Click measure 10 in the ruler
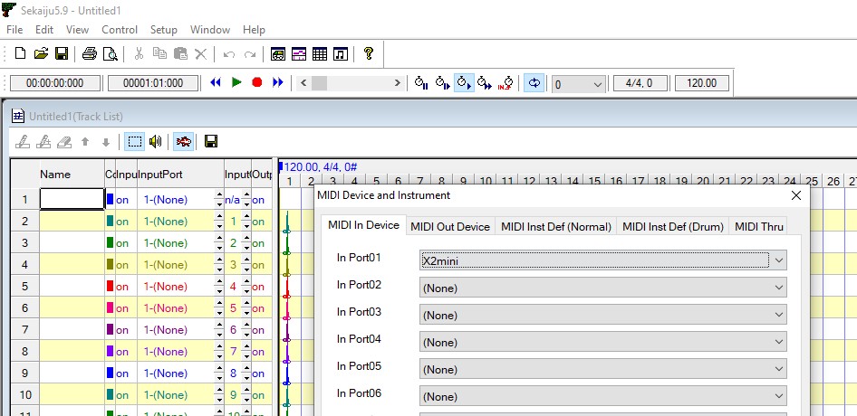The width and height of the screenshot is (857, 416). click(x=486, y=181)
